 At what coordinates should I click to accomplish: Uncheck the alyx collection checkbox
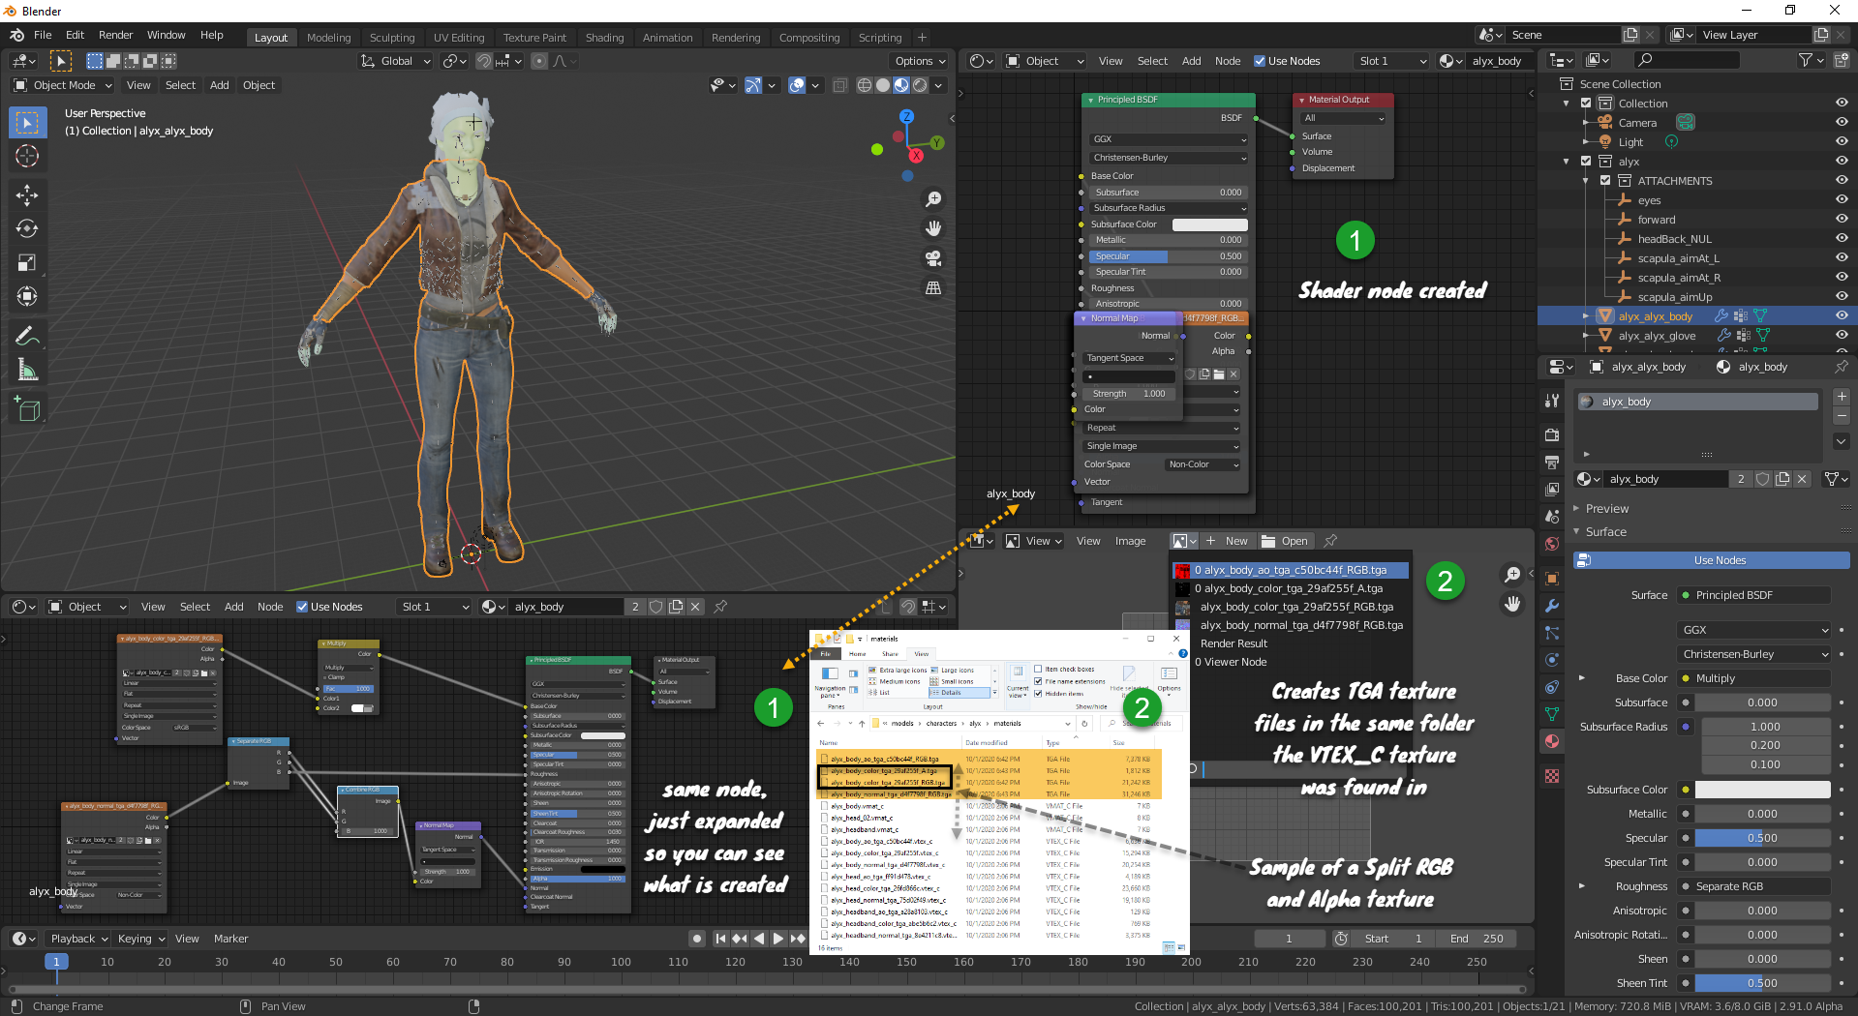tap(1586, 162)
